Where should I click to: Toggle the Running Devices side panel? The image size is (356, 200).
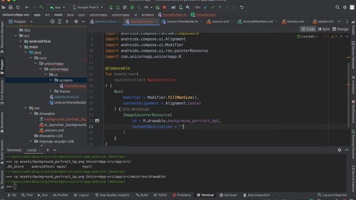pos(353,144)
